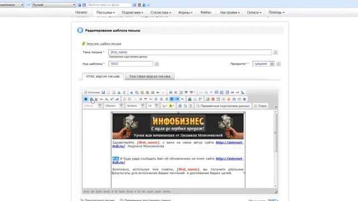The height and width of the screenshot is (201, 358).
Task: Click the Center alignment icon
Action: click(161, 99)
